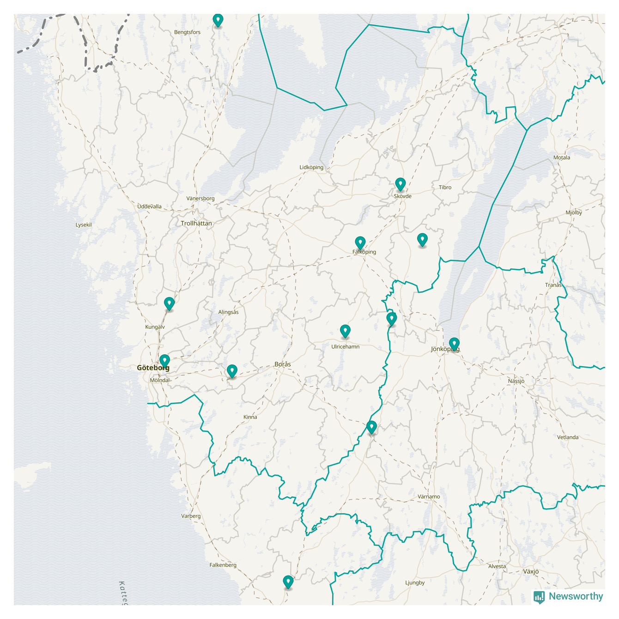Select the pin on border east of Ulricehamn
The width and height of the screenshot is (619, 619).
(x=392, y=319)
